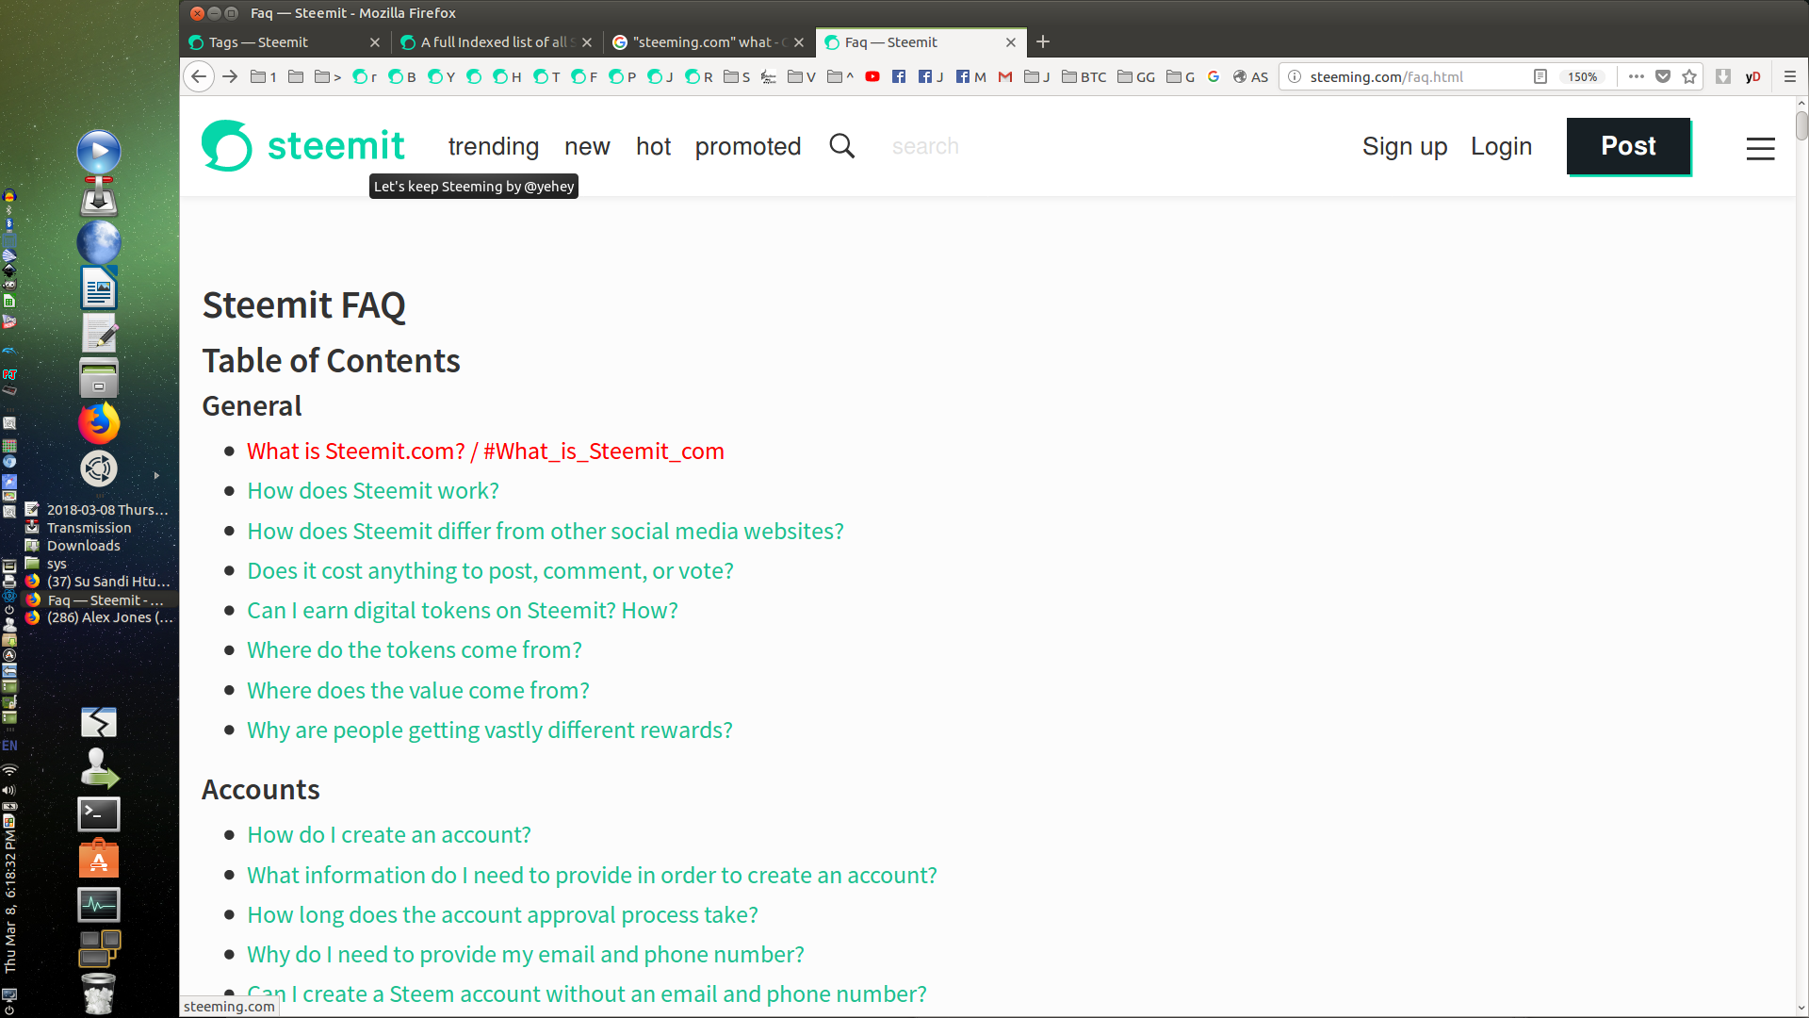
Task: Open the text editor dock icon
Action: click(99, 333)
